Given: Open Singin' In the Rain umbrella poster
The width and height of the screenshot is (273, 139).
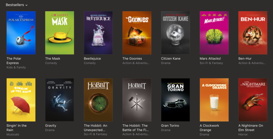Looking at the screenshot, I should (21, 100).
